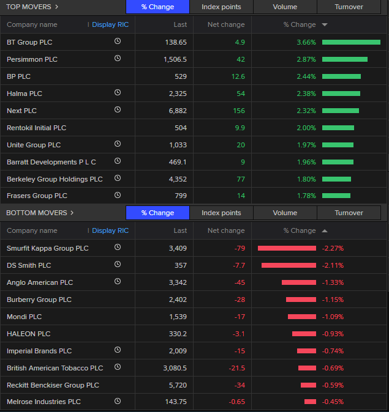Click the clock icon beside British American Tobacco

click(x=118, y=367)
